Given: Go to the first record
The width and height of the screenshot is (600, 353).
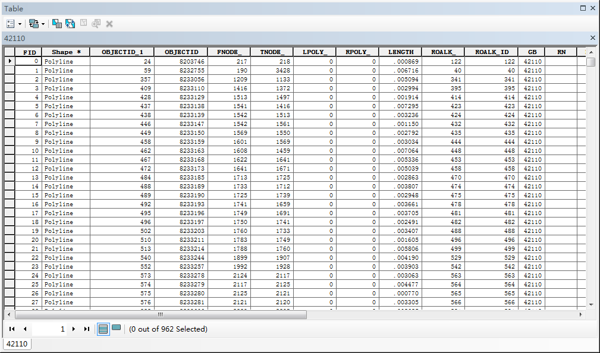Looking at the screenshot, I should (12, 329).
